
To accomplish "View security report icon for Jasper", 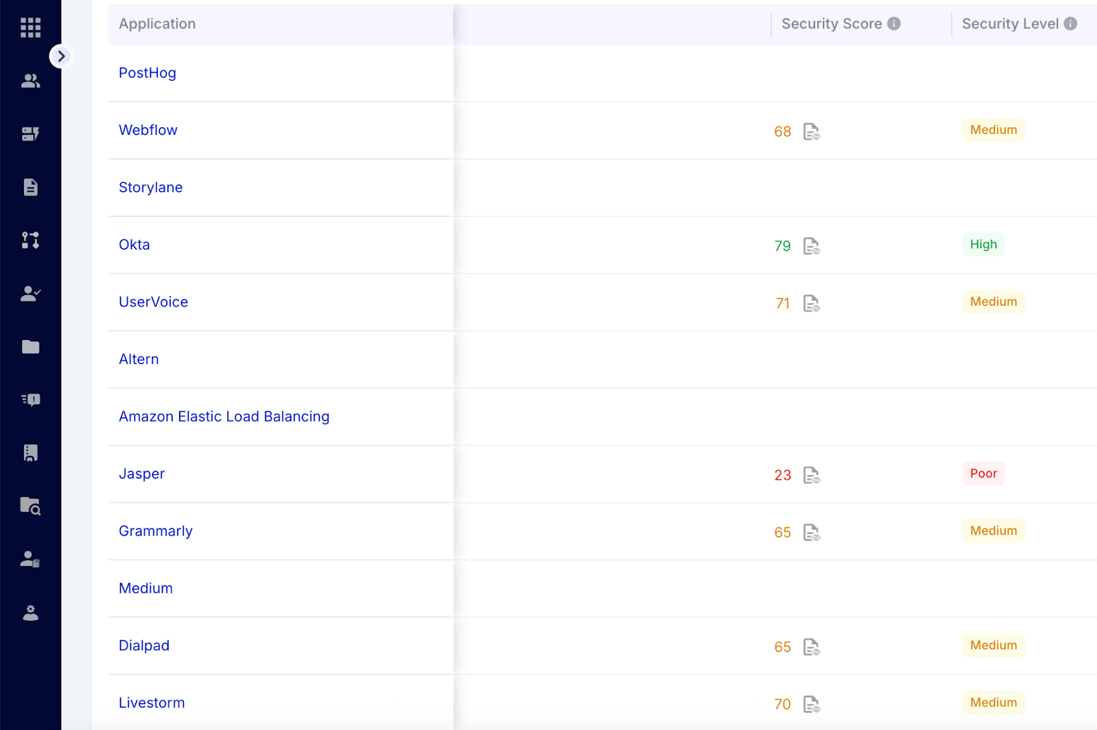I will tap(812, 475).
